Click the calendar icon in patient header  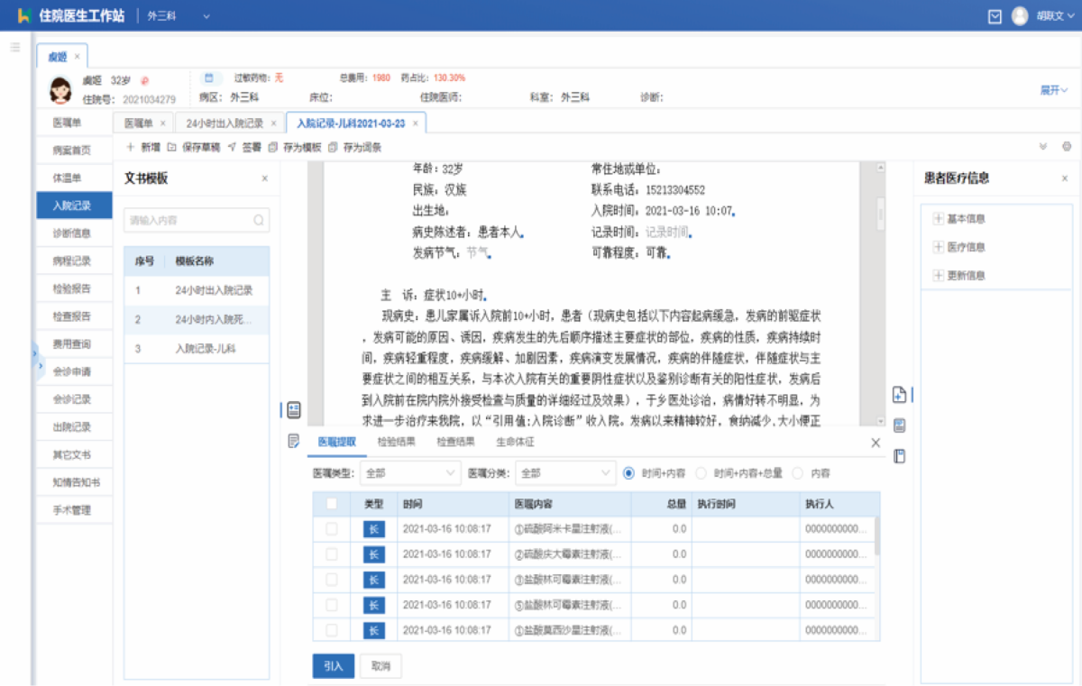[x=208, y=78]
